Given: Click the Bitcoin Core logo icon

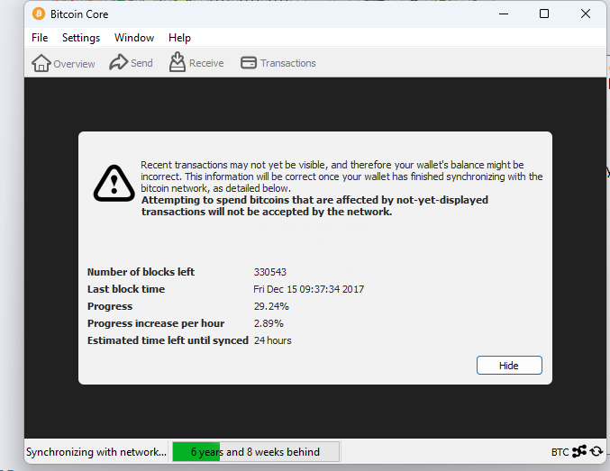Looking at the screenshot, I should [x=39, y=14].
